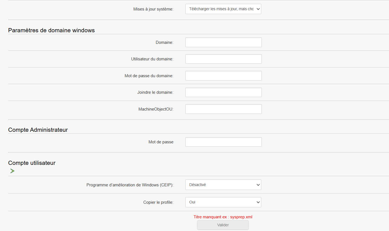Click the 'Paramètres de domaine windows' heading

51,30
